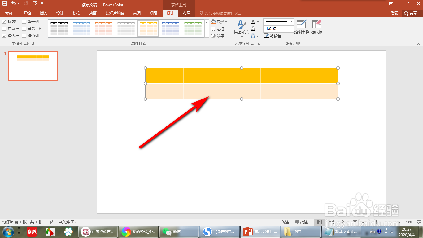
Task: Click 73% zoom level
Action: (x=409, y=222)
